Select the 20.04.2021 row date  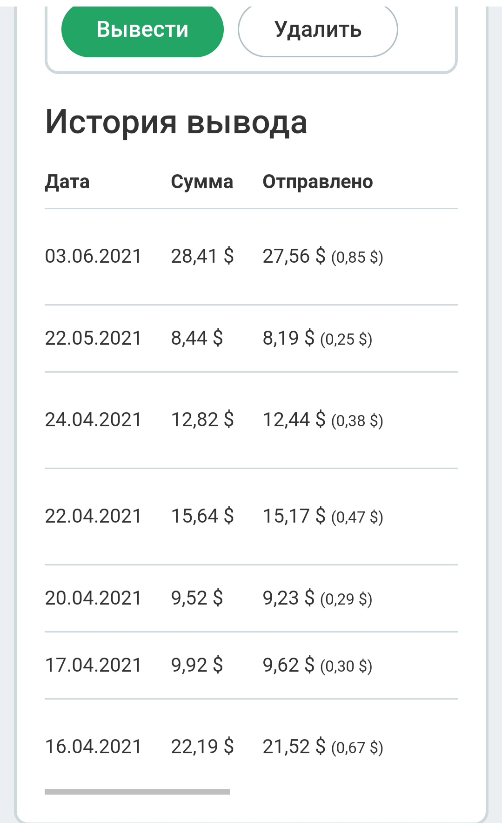click(x=93, y=598)
